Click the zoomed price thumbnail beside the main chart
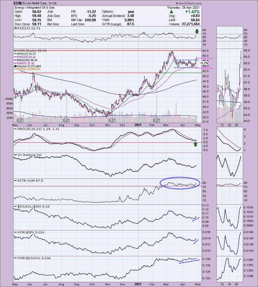Screen dimensions: 258x287 pyautogui.click(x=230, y=86)
